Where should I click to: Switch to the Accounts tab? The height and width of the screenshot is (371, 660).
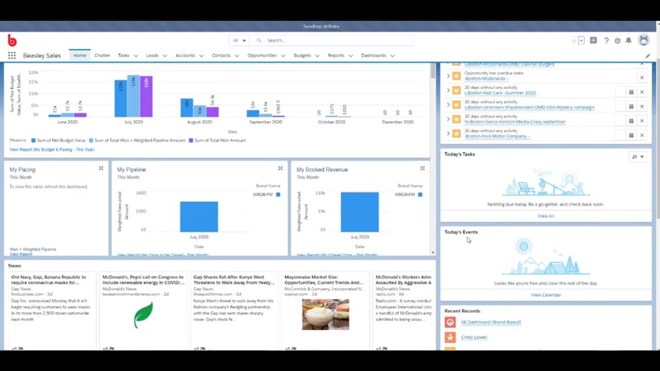point(185,56)
